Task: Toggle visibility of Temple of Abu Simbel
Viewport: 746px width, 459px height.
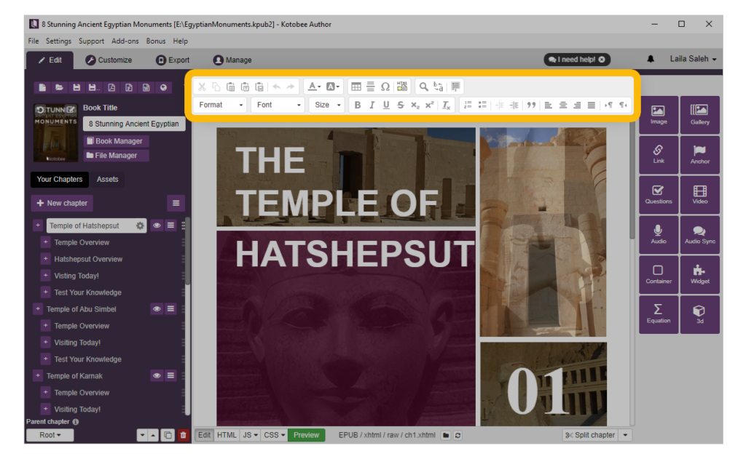Action: [156, 308]
